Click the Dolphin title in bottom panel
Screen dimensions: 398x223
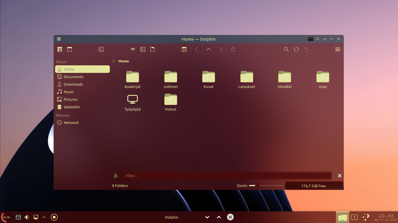click(172, 217)
